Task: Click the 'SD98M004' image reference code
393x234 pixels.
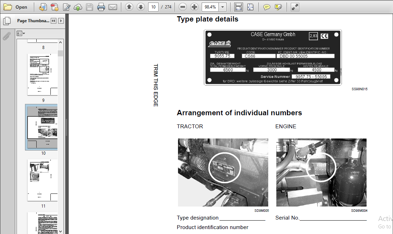Action: pyautogui.click(x=359, y=210)
